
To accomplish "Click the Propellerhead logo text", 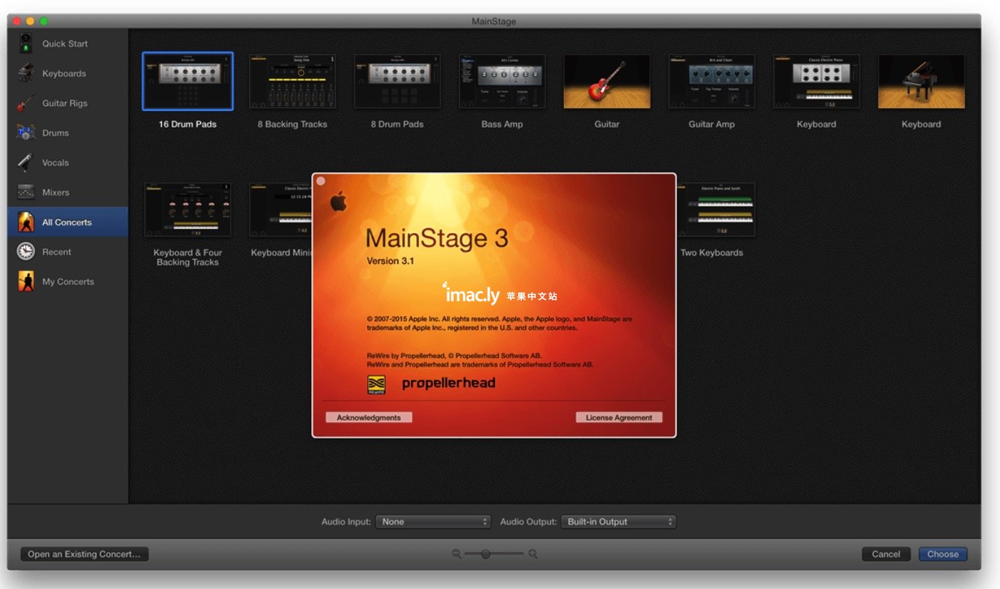I will click(x=448, y=383).
